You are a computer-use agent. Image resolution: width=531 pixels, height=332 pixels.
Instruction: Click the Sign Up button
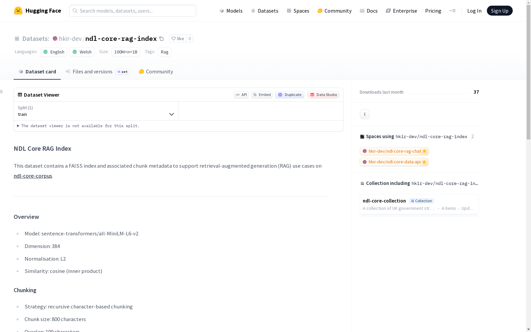coord(499,11)
